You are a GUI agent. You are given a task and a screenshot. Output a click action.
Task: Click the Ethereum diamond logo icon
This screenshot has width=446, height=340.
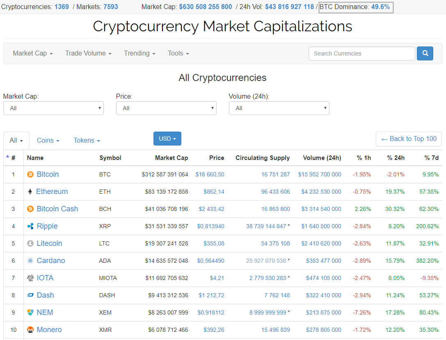pyautogui.click(x=30, y=192)
